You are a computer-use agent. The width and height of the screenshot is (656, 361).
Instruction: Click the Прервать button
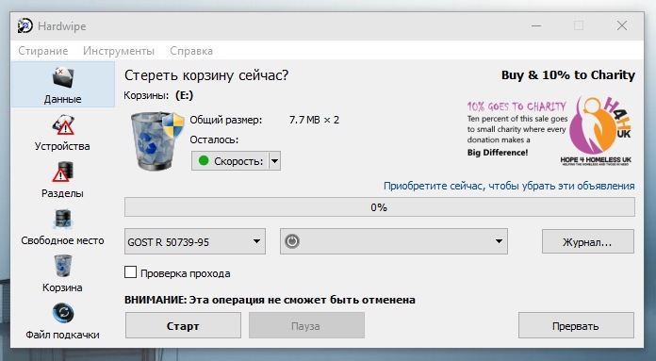(576, 325)
